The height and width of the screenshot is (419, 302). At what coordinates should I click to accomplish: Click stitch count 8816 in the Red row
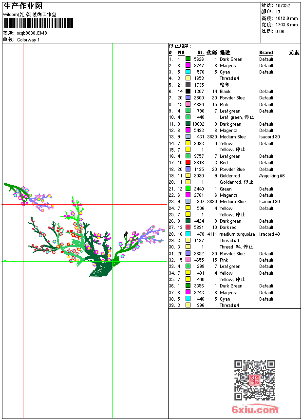coord(199,163)
